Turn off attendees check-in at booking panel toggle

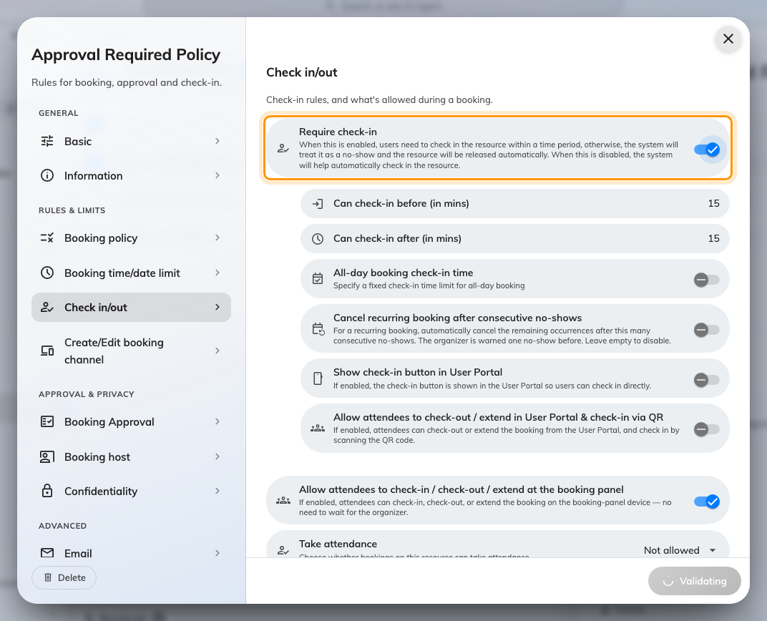(707, 502)
